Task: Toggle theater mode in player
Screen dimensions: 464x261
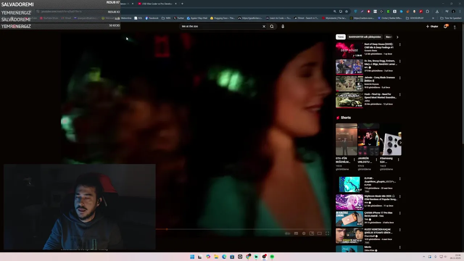Action: click(x=319, y=233)
